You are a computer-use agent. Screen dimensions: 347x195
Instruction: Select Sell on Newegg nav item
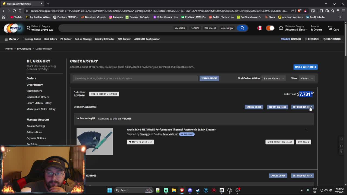(x=83, y=39)
